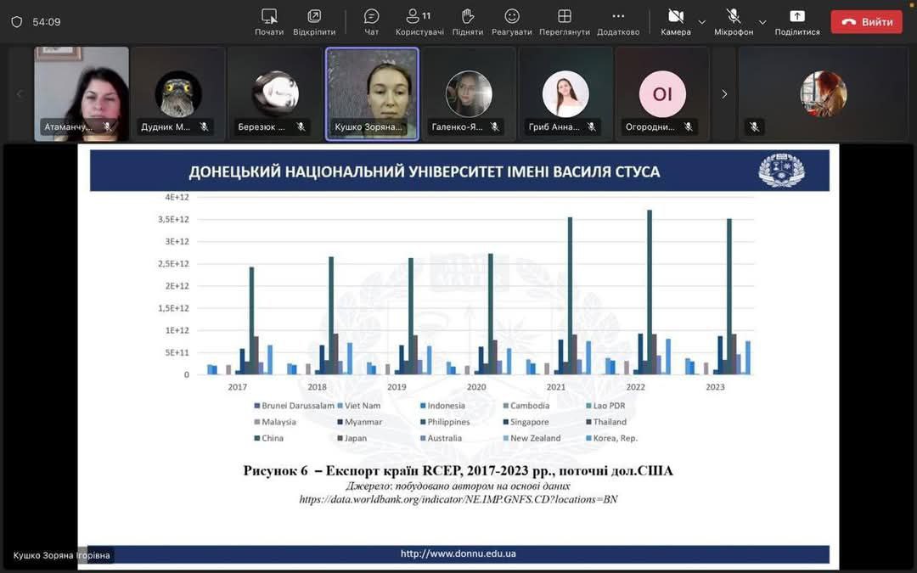917x573 pixels.
Task: Select the Гриб Анна... participant tile
Action: point(565,94)
